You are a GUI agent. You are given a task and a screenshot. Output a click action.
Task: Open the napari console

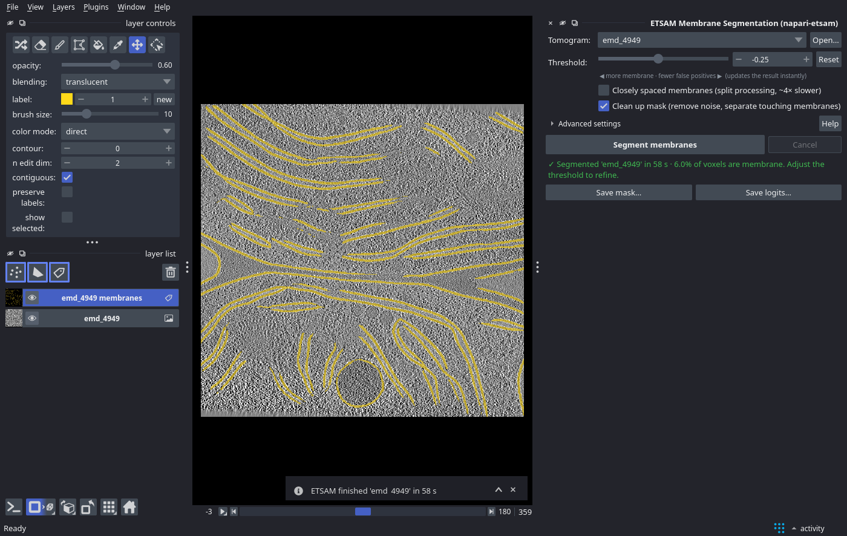pos(14,507)
